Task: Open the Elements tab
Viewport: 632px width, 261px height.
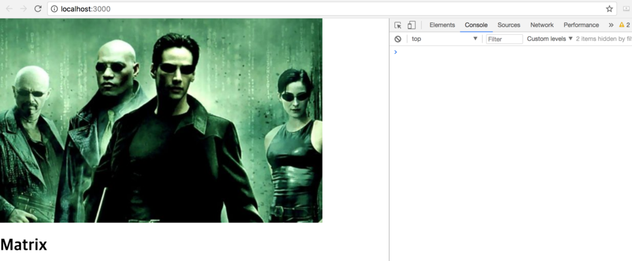Action: coord(442,25)
